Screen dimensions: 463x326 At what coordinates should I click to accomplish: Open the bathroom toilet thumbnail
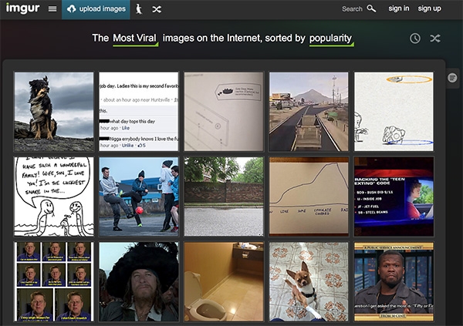click(x=224, y=281)
